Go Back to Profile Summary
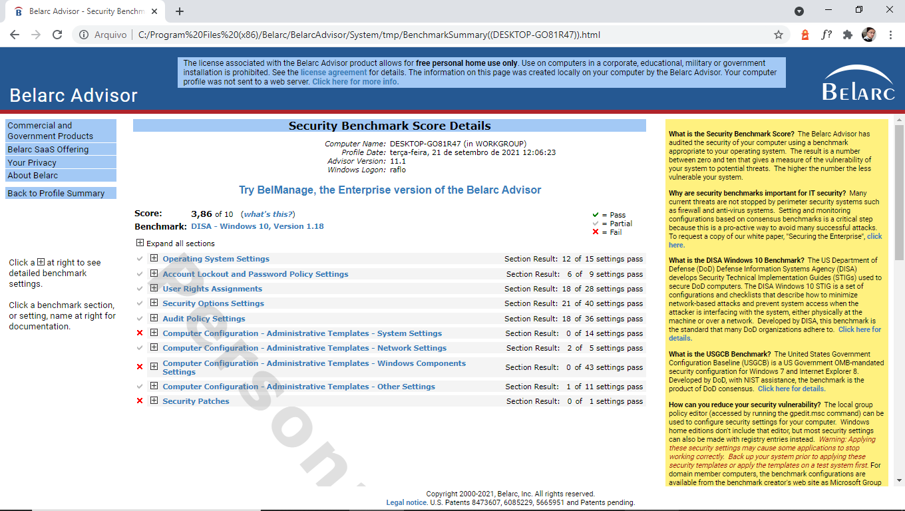This screenshot has height=511, width=905. coord(61,194)
